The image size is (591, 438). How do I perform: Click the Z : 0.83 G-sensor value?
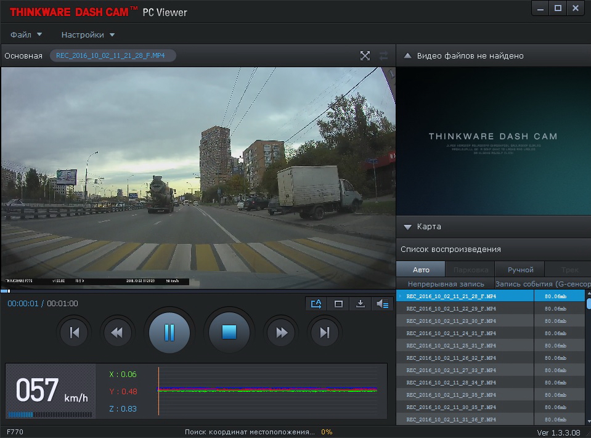click(x=123, y=408)
